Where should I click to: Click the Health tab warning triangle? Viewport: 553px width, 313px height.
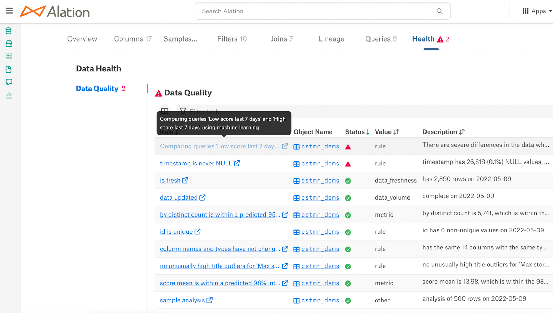440,39
